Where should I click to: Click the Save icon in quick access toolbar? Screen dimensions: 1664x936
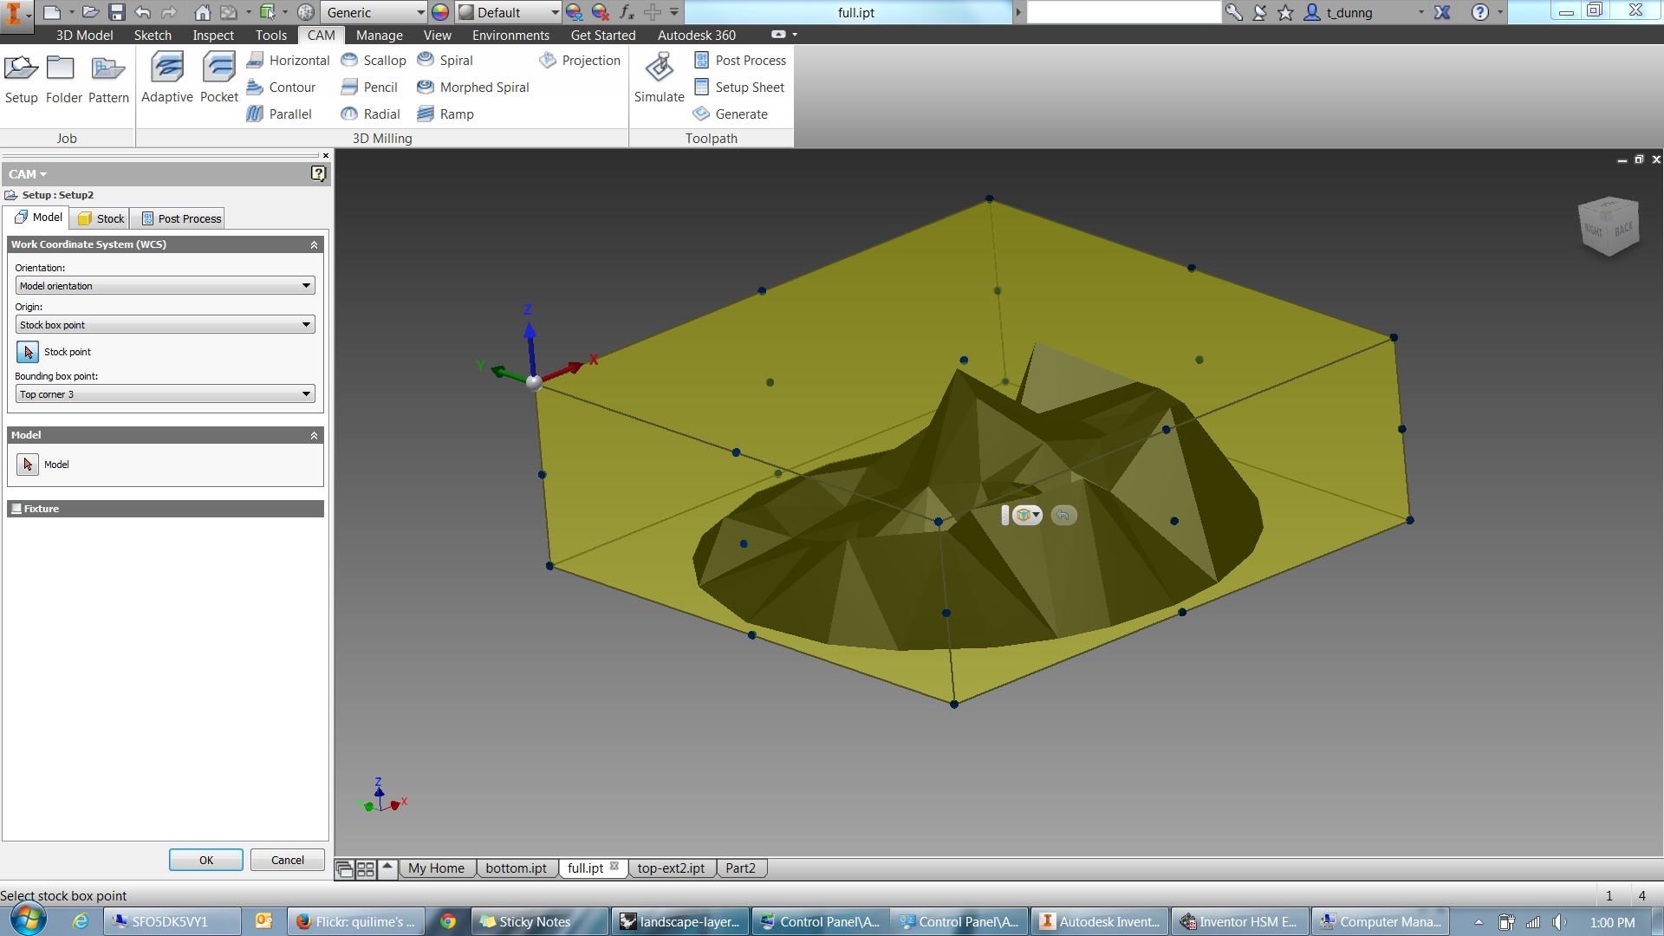pos(117,12)
